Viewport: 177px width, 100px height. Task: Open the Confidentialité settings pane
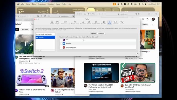pos(96,22)
